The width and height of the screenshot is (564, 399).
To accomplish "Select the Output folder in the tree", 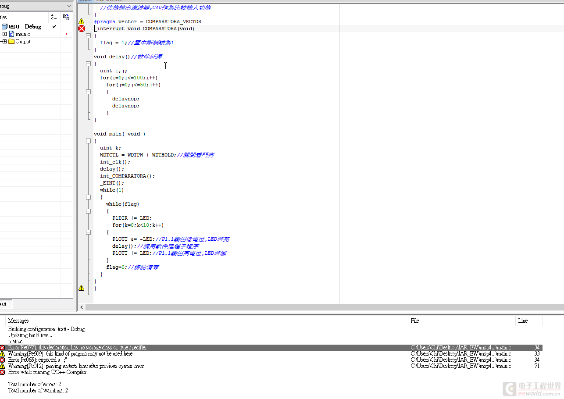I will pos(23,41).
